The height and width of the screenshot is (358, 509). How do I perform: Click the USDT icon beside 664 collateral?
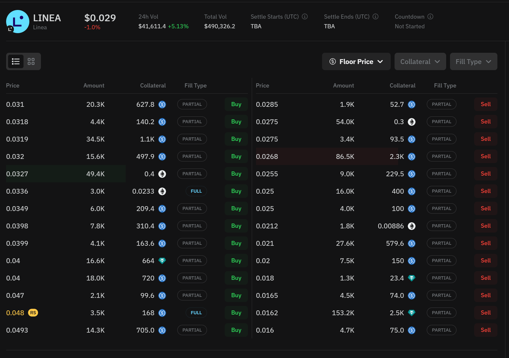162,261
